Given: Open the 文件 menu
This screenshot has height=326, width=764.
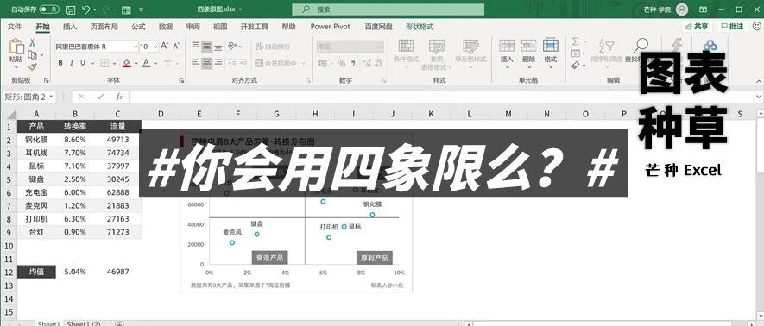Looking at the screenshot, I should 15,27.
